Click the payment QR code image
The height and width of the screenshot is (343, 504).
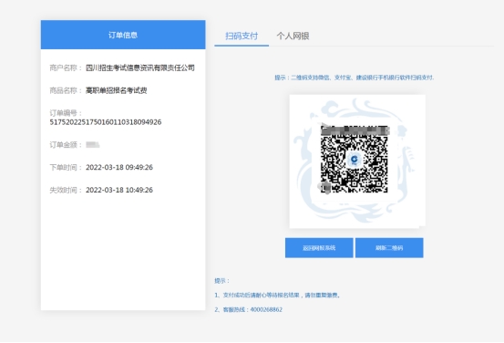(x=355, y=160)
